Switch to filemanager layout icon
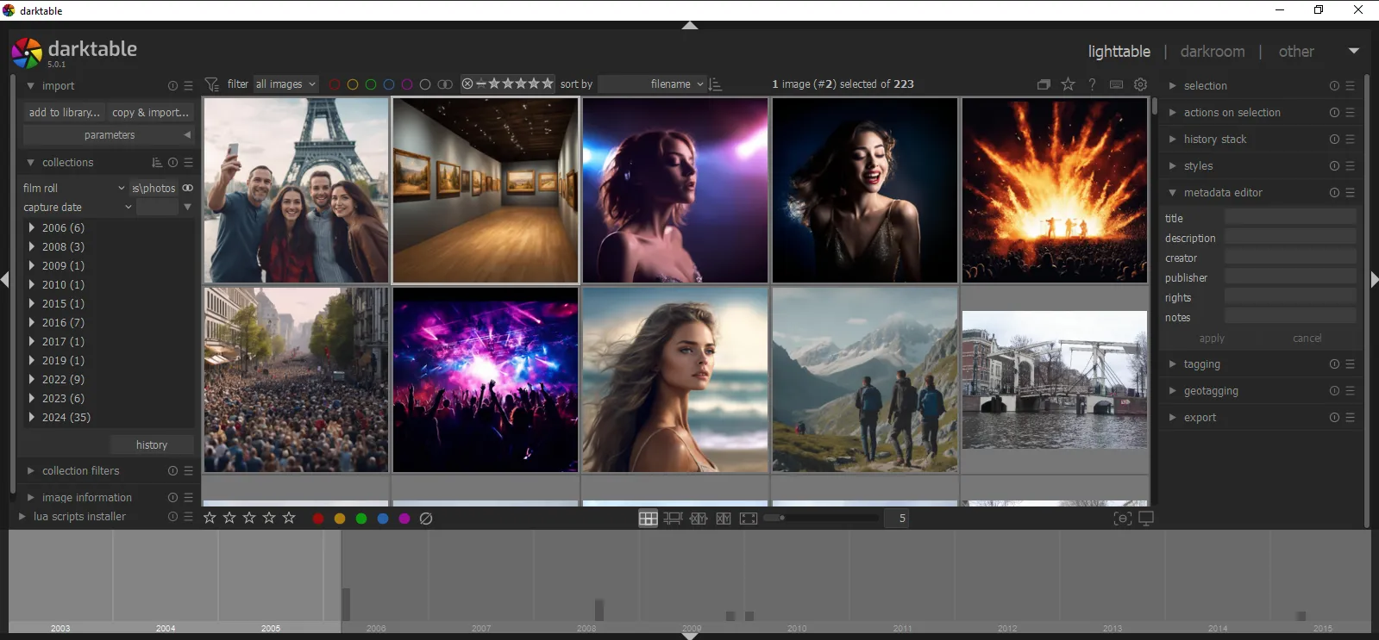This screenshot has height=640, width=1379. click(649, 519)
